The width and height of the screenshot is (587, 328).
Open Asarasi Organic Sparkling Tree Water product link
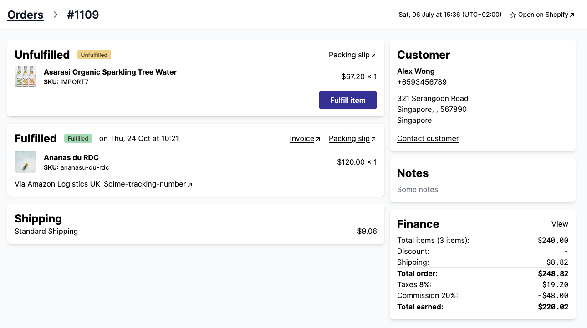(110, 72)
